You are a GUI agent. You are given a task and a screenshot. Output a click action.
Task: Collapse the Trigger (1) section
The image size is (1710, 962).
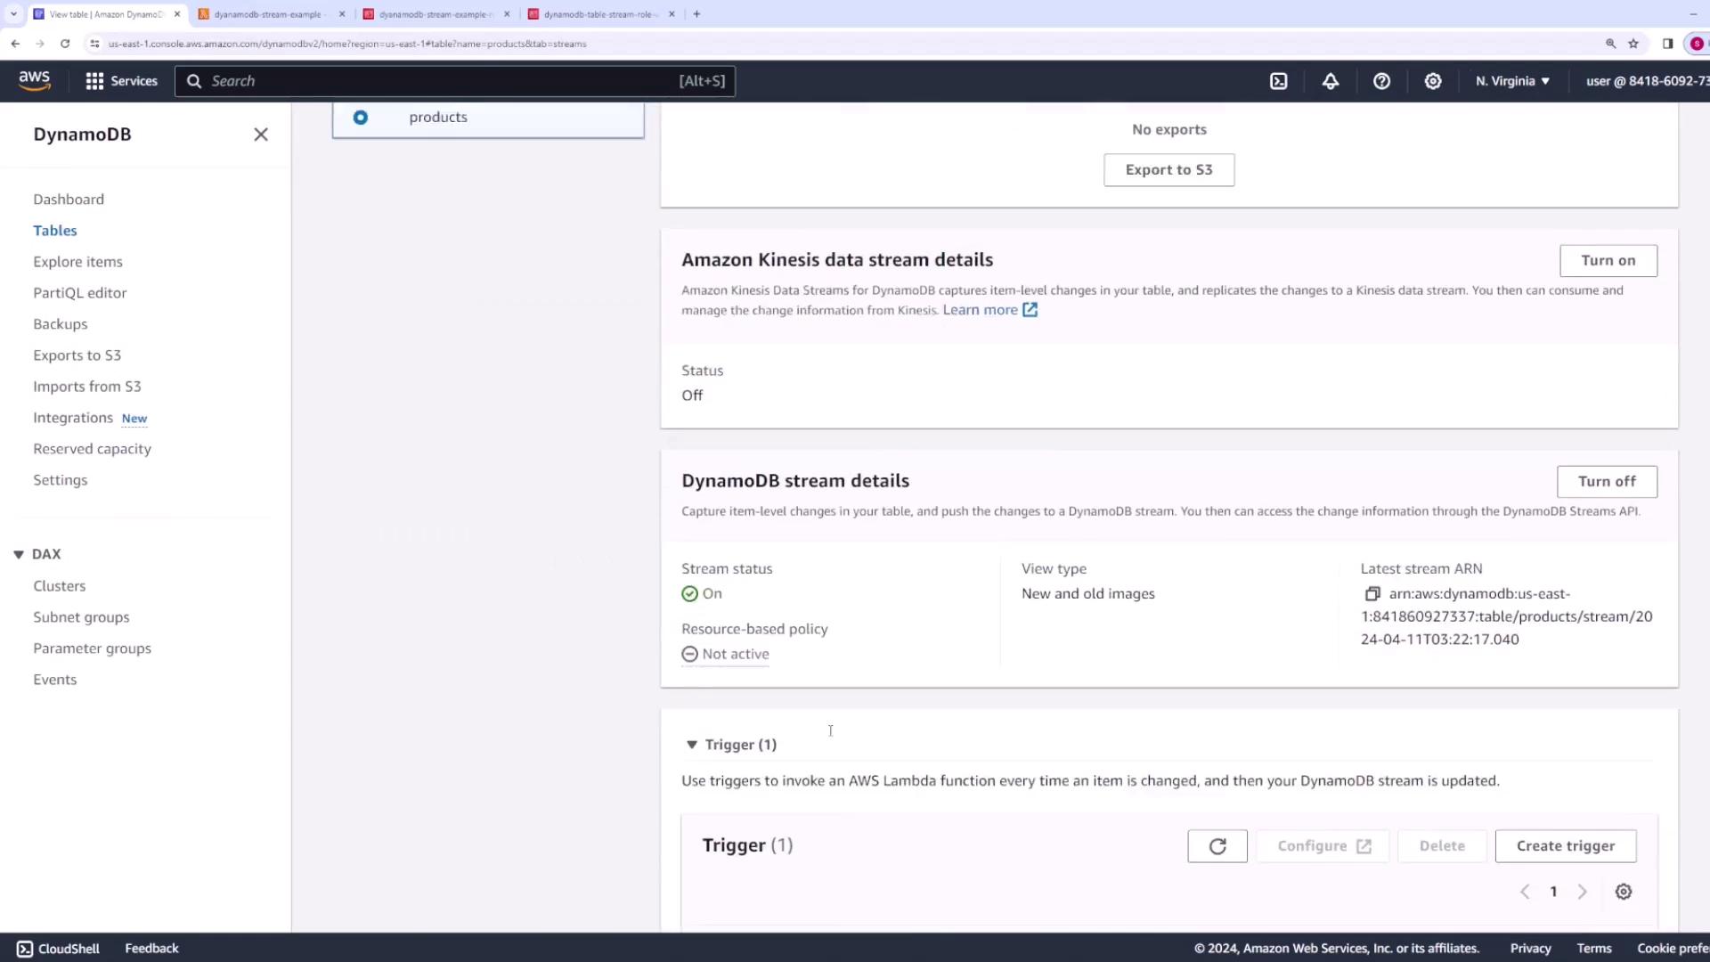pyautogui.click(x=692, y=745)
